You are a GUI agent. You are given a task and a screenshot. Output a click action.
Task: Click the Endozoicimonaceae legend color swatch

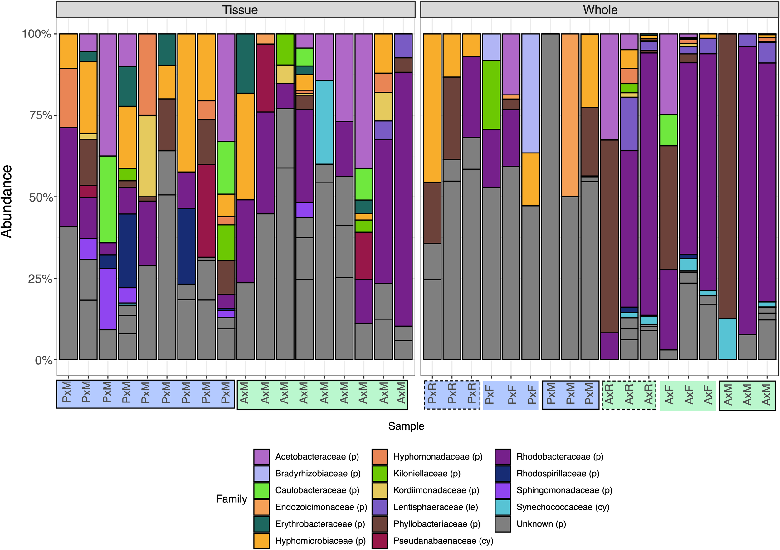click(x=261, y=507)
